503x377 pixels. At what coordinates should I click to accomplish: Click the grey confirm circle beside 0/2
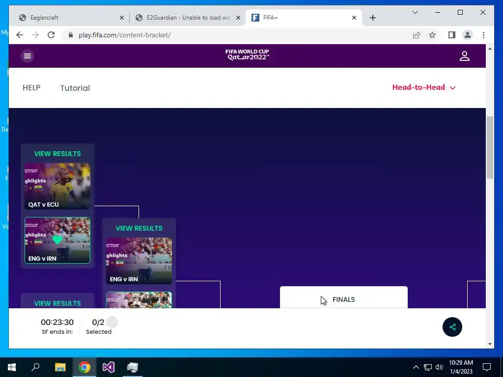point(112,322)
